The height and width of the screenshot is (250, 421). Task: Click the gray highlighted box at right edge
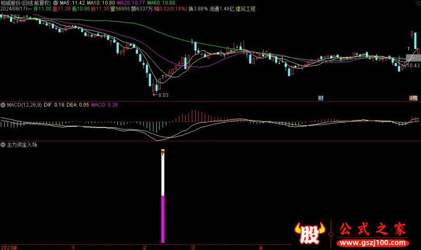click(413, 57)
